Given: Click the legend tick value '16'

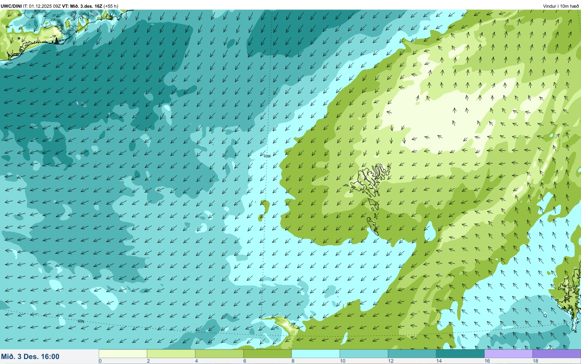Looking at the screenshot, I should (x=487, y=361).
